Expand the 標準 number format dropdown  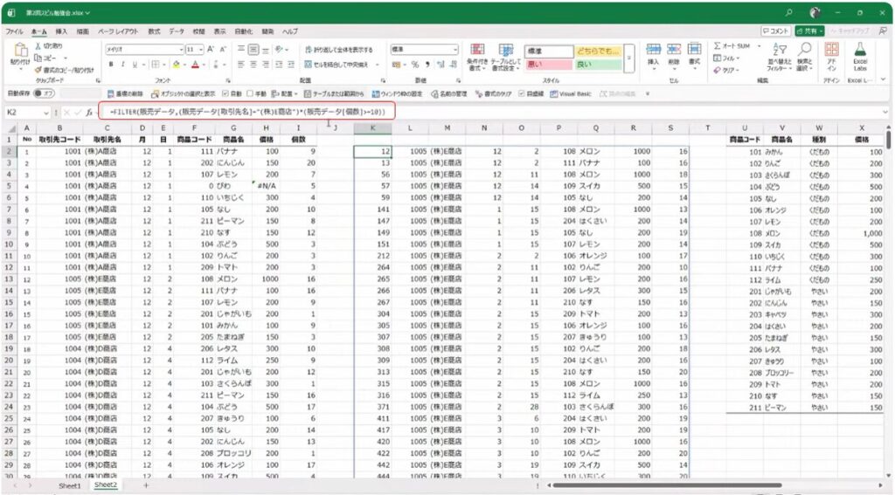pos(454,50)
